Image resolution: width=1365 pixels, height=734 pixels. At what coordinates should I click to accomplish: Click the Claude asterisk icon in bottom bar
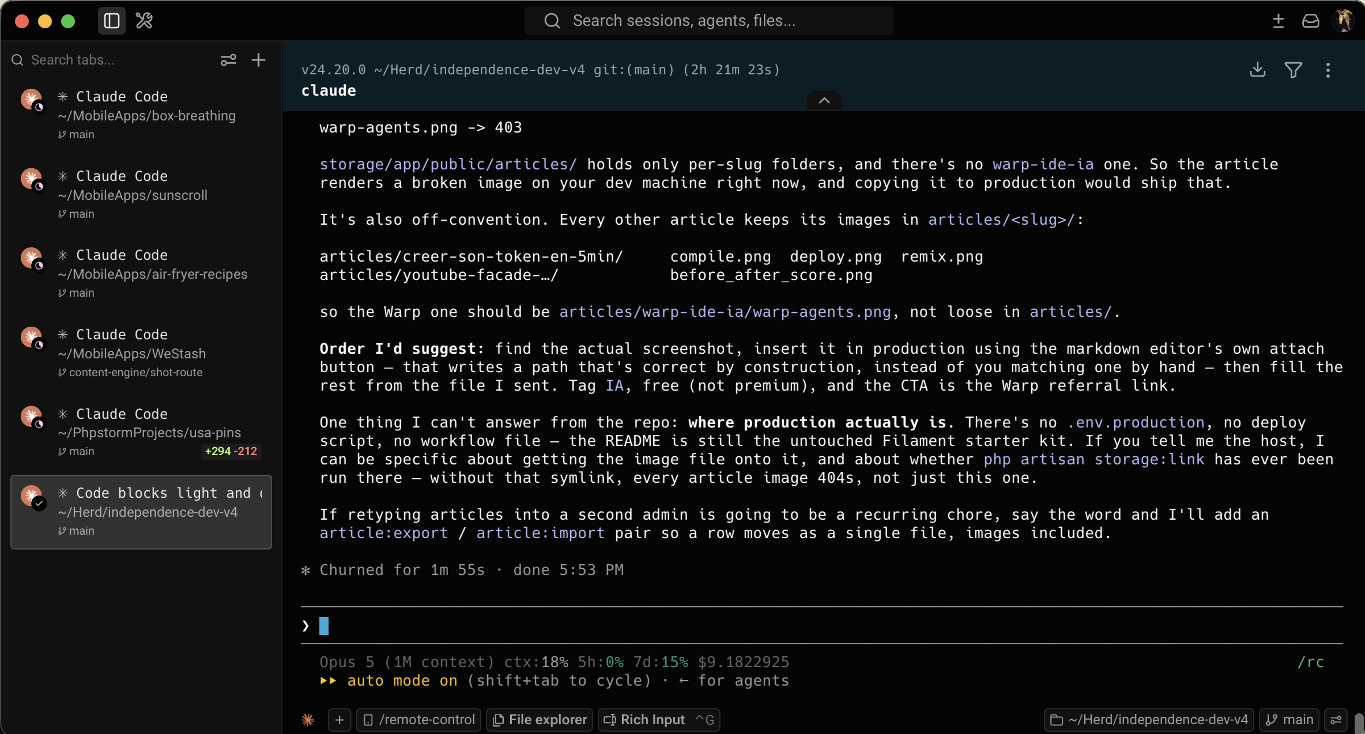pos(308,720)
